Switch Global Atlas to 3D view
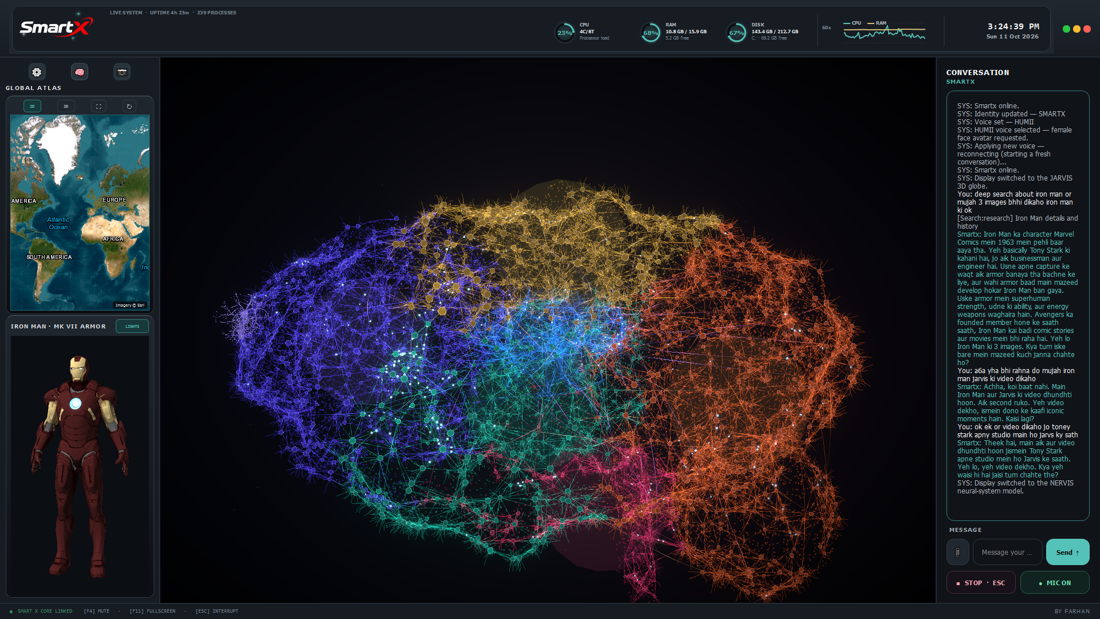 click(66, 106)
